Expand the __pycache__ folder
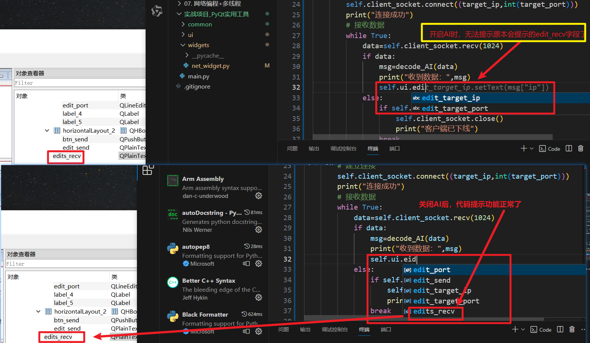 tap(187, 55)
